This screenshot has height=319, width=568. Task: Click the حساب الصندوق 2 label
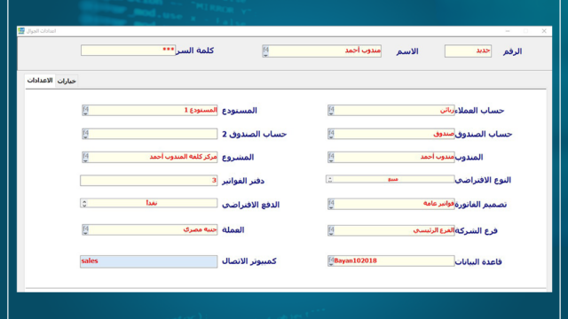click(255, 134)
